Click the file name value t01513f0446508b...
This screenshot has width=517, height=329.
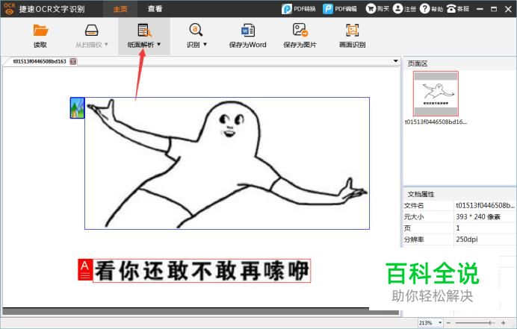click(x=485, y=205)
